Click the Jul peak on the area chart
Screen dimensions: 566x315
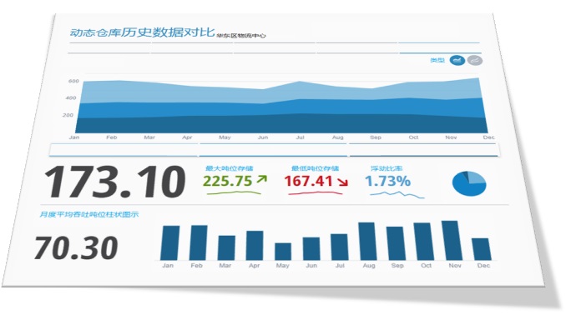pyautogui.click(x=299, y=82)
